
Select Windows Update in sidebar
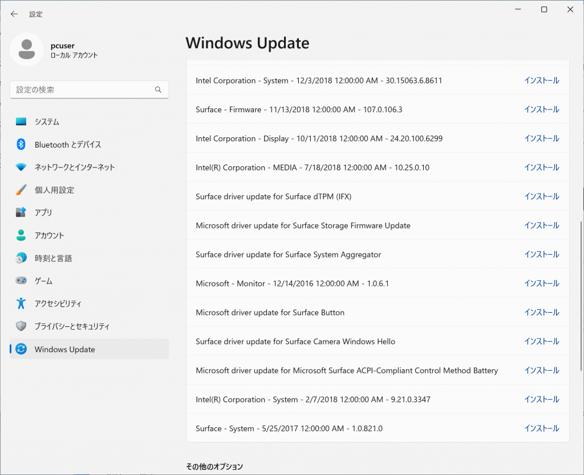pos(90,349)
